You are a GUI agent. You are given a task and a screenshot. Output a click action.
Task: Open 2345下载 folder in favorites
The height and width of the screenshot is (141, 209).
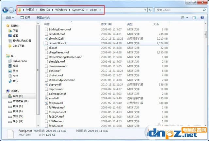(x=18, y=46)
